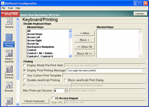Enable Use Custom Print Template
The height and width of the screenshot is (107, 149).
(25, 75)
